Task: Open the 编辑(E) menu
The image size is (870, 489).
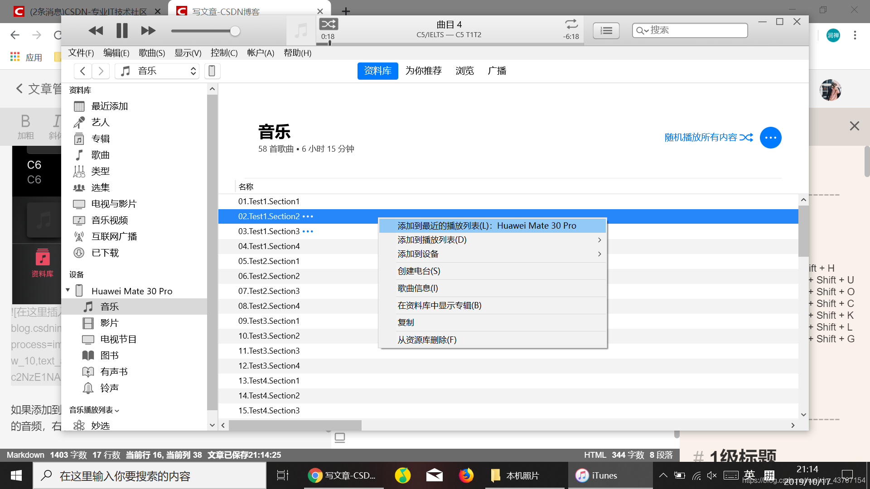Action: [x=116, y=53]
